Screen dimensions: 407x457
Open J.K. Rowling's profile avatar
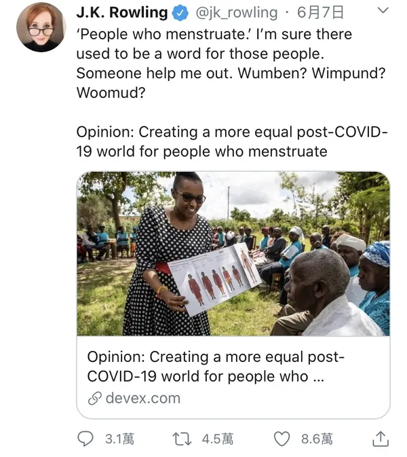pyautogui.click(x=41, y=26)
